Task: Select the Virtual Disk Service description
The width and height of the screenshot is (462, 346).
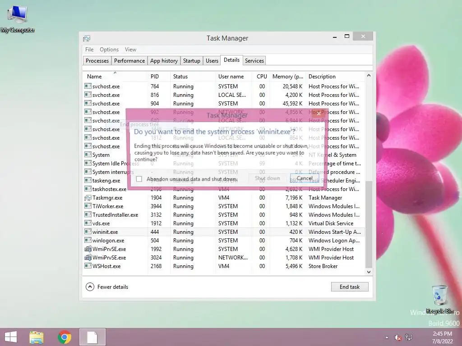Action: coord(331,223)
